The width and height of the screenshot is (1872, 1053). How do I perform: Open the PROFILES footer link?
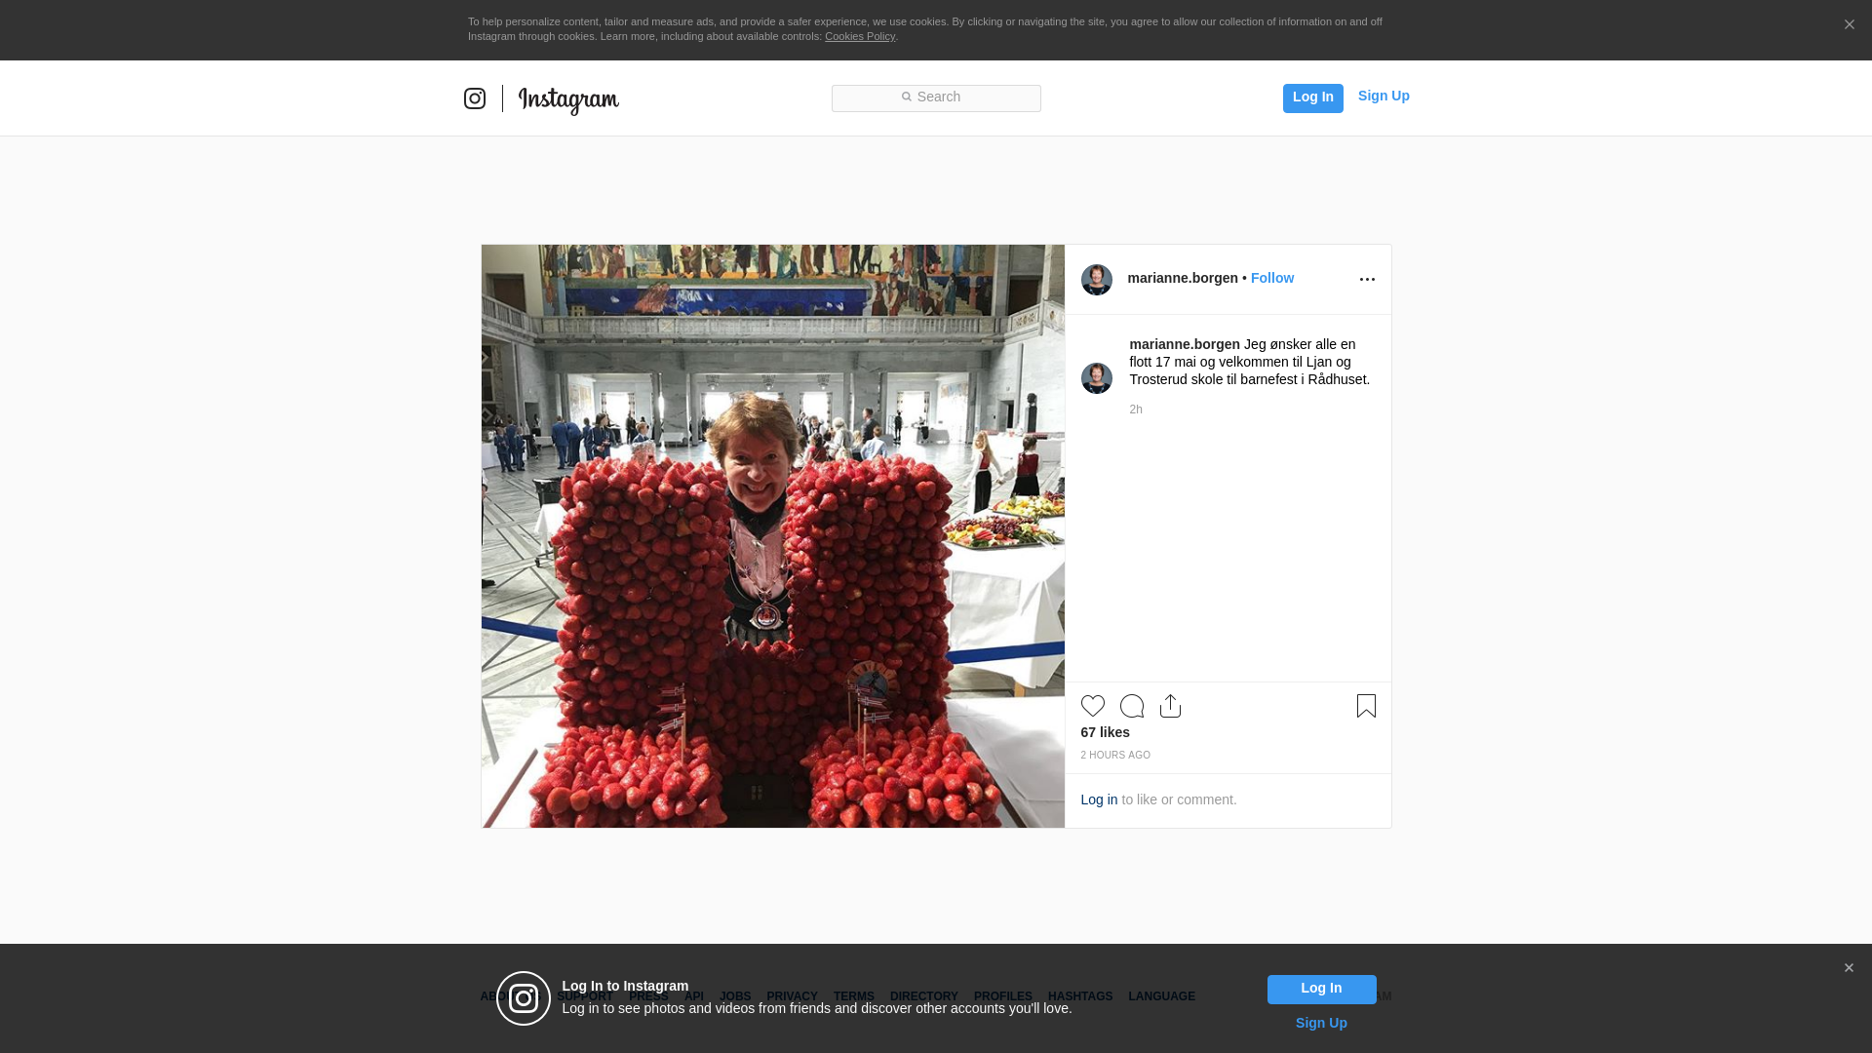pos(1003,996)
